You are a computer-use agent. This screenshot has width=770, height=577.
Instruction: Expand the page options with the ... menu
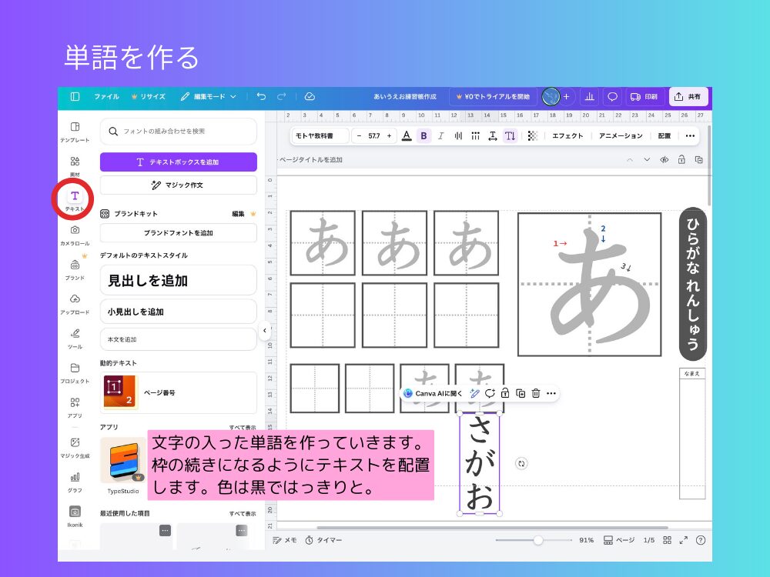pos(690,136)
